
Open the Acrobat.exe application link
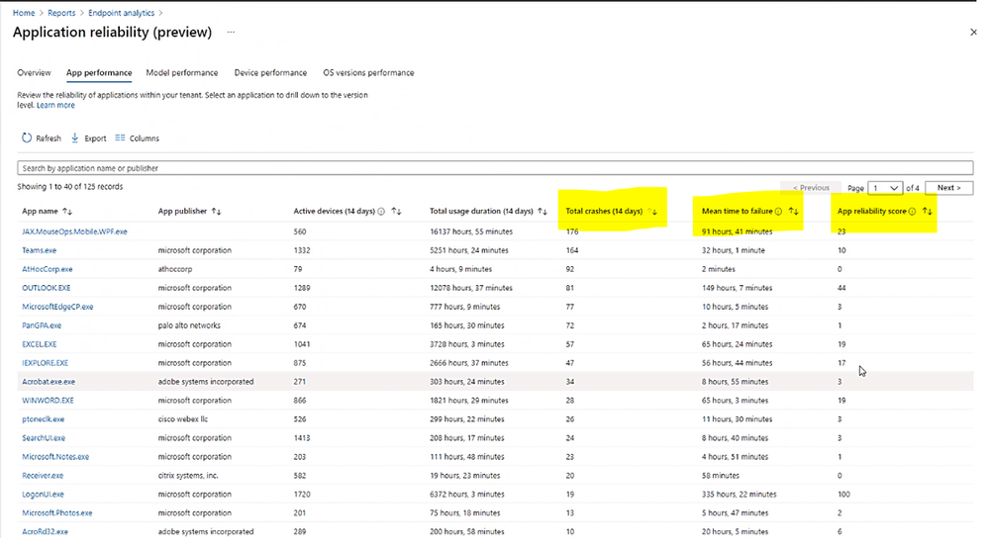point(49,382)
